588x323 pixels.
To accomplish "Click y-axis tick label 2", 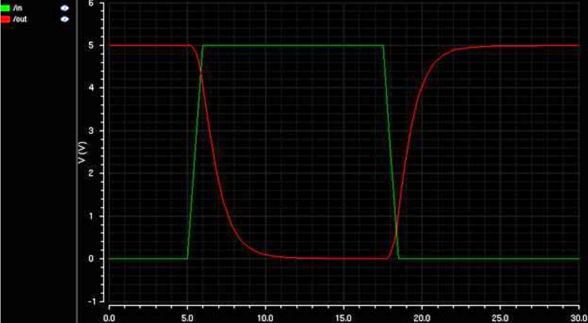I will pyautogui.click(x=90, y=173).
